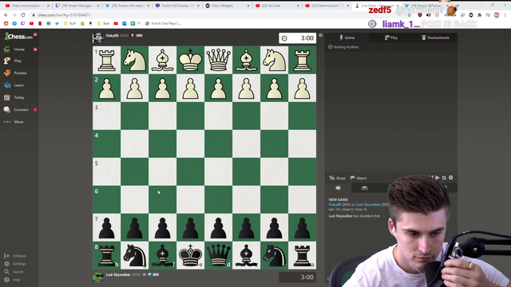
Task: Select the black king
Action: (x=190, y=255)
